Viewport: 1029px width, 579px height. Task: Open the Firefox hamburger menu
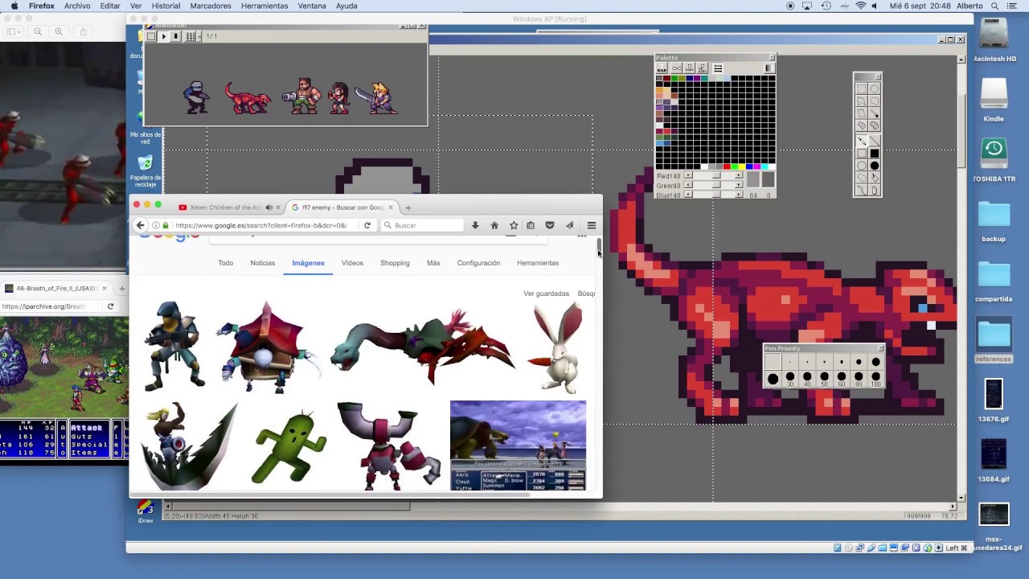click(x=591, y=225)
